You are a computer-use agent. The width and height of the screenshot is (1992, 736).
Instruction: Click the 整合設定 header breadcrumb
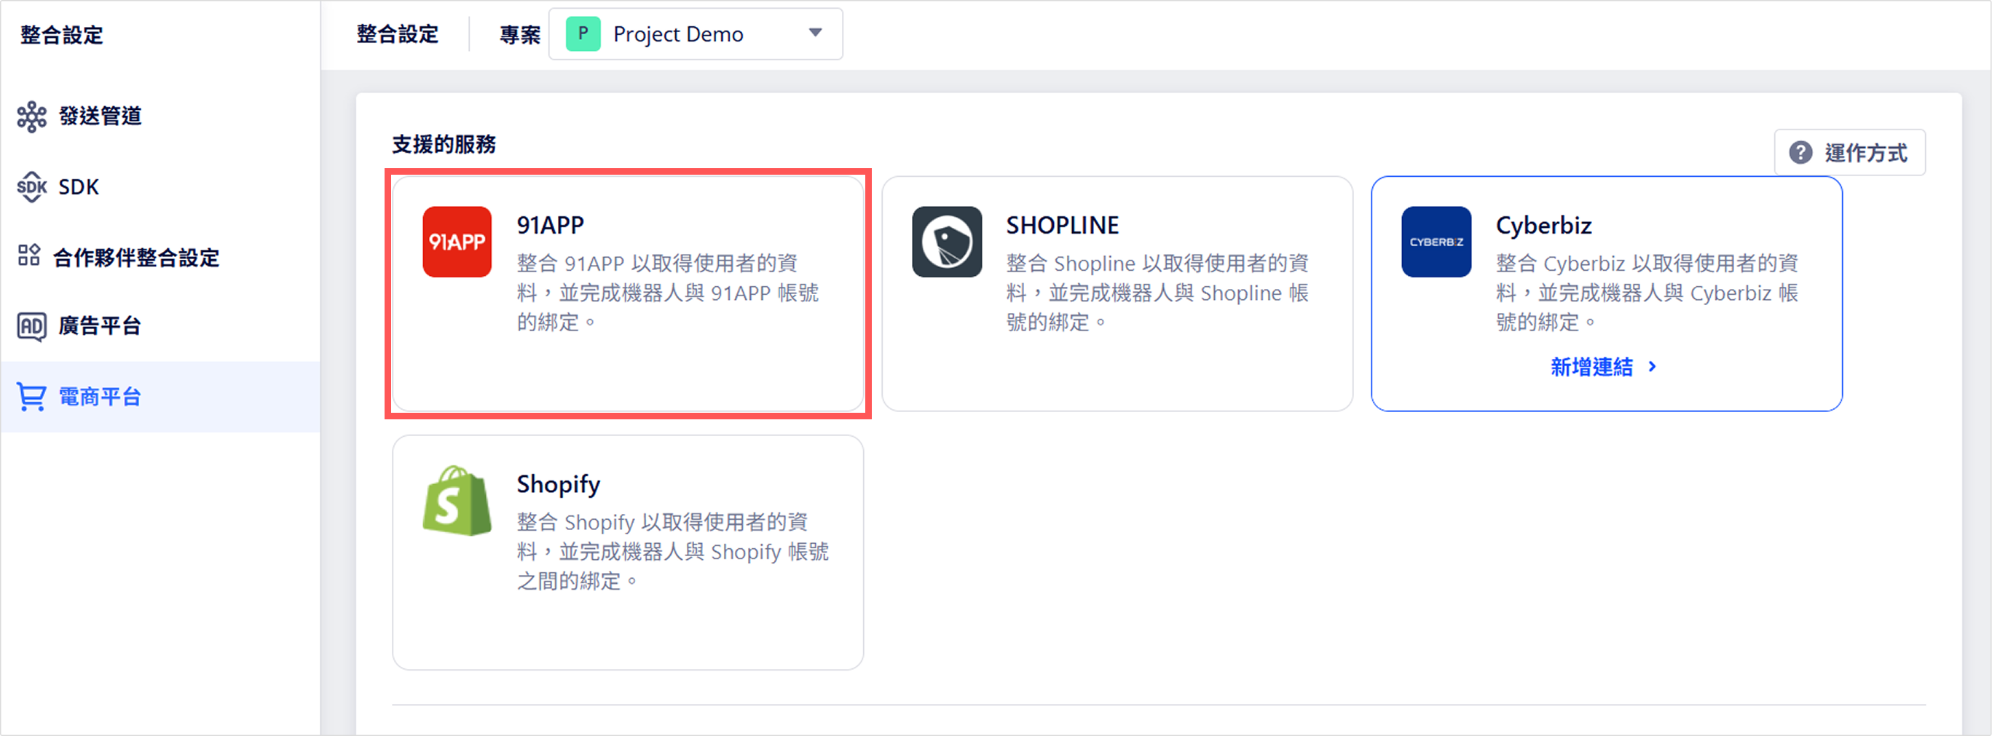[x=398, y=34]
